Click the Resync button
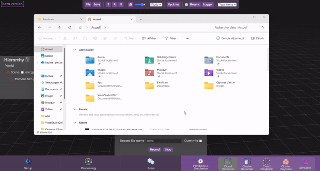This screenshot has width=320, height=171. point(195,4)
